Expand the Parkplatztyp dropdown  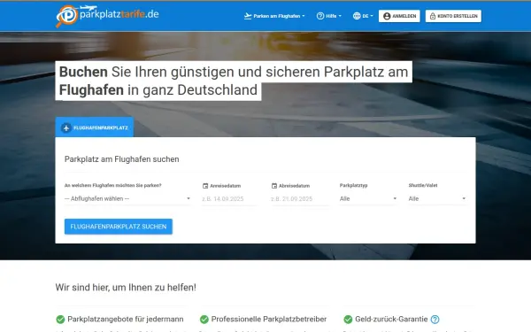click(x=368, y=199)
